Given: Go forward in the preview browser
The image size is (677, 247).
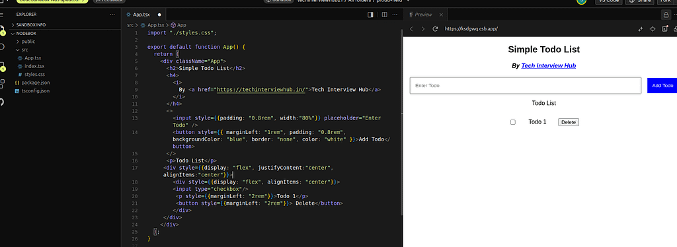Looking at the screenshot, I should [423, 29].
